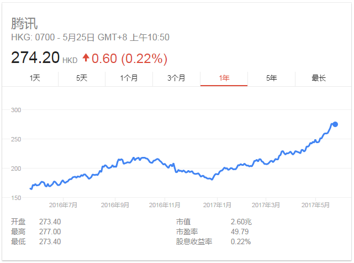Switch to the 5天 tab
The height and width of the screenshot is (263, 354).
point(82,78)
